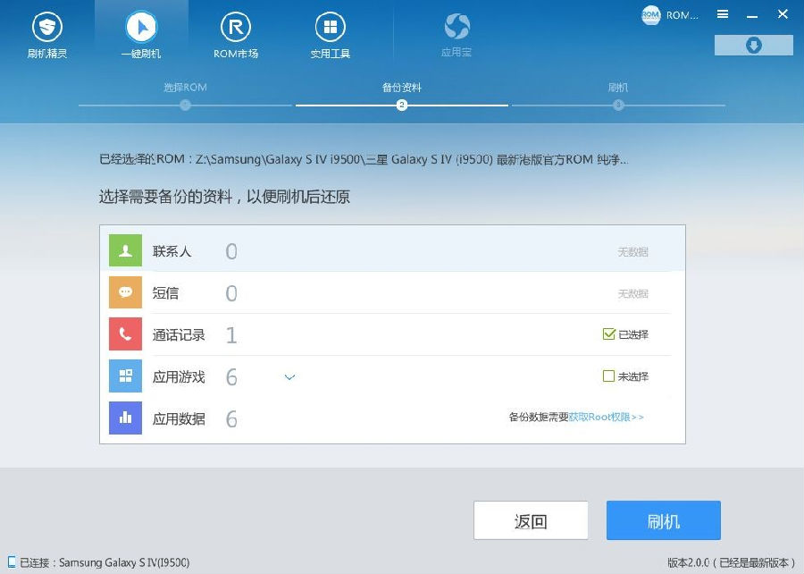
Task: Click the green 联系人 contacts icon
Action: pyautogui.click(x=125, y=251)
